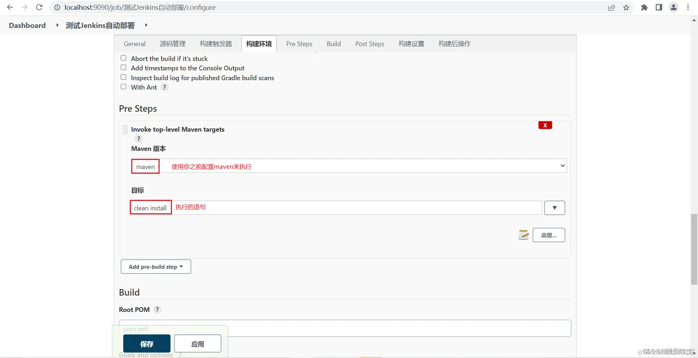Bookmark this page with the star icon

626,7
